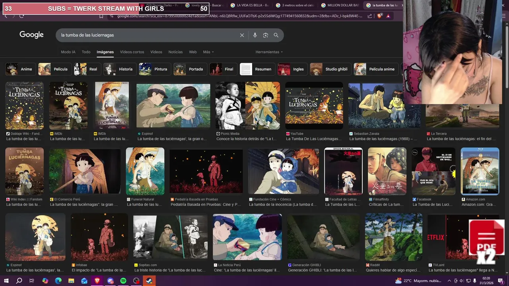The height and width of the screenshot is (286, 509).
Task: Open the Amazon.com Blu-ray thumbnail
Action: point(480,171)
